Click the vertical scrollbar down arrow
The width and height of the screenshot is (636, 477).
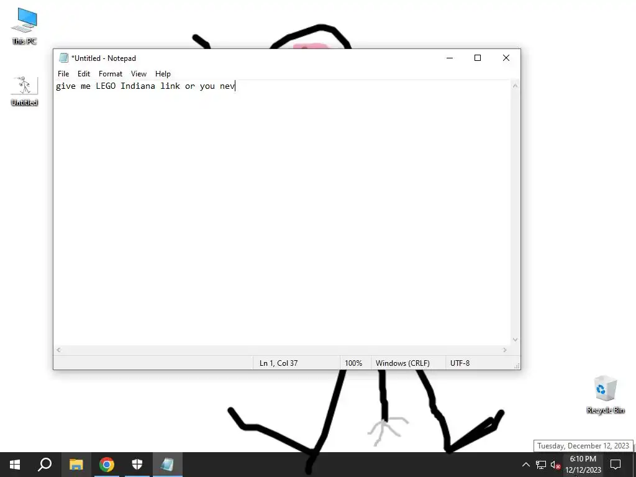(515, 340)
